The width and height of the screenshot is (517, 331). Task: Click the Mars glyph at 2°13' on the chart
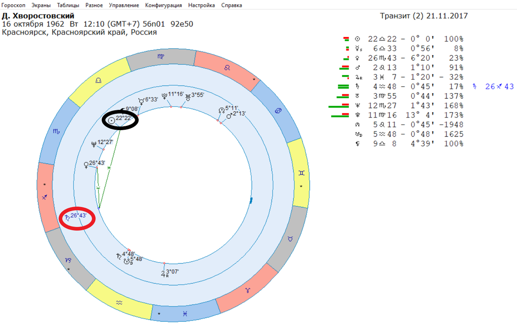[229, 116]
